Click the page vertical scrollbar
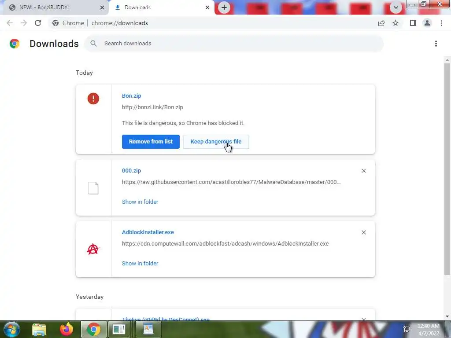 pos(447,169)
